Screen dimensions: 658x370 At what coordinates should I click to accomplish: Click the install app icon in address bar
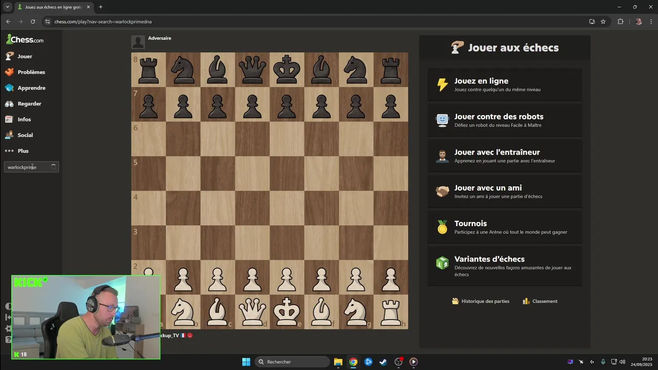[x=592, y=22]
